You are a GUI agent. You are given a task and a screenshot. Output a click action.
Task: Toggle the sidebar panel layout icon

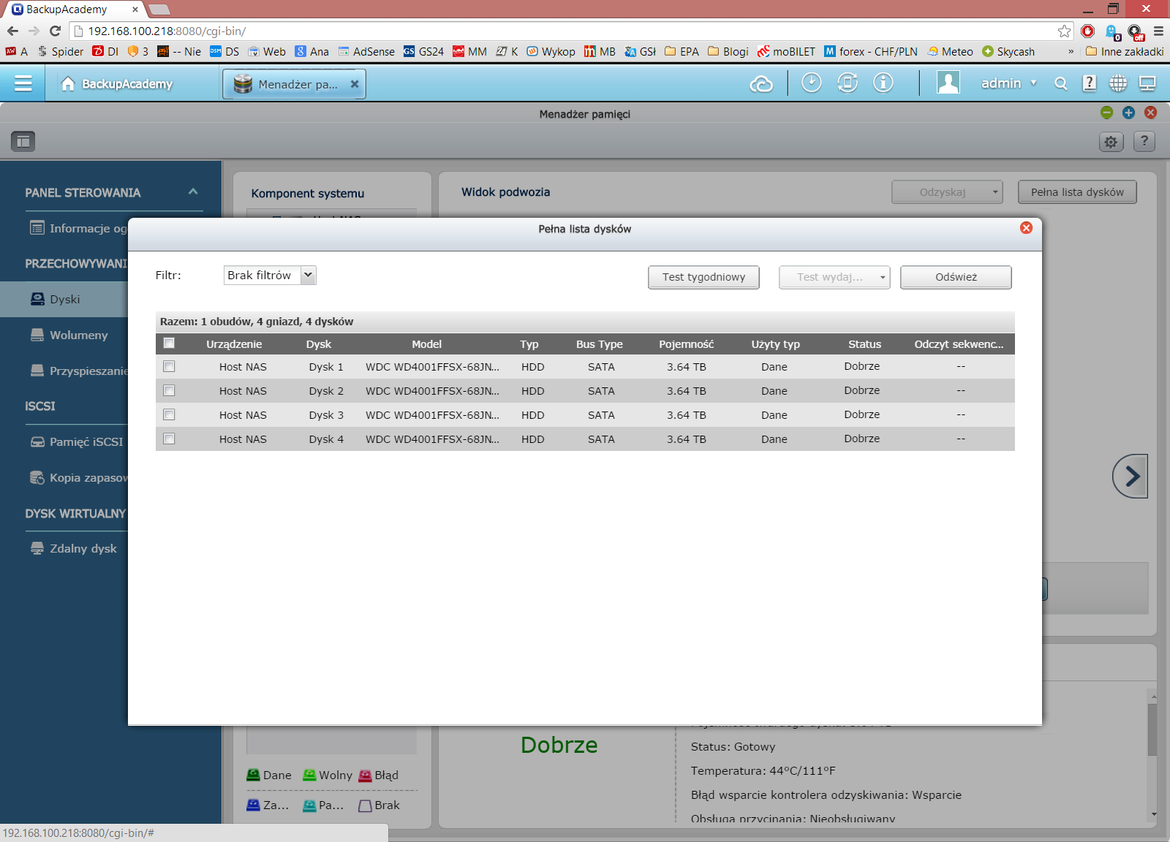tap(23, 141)
